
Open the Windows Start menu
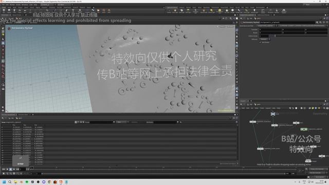(4, 182)
